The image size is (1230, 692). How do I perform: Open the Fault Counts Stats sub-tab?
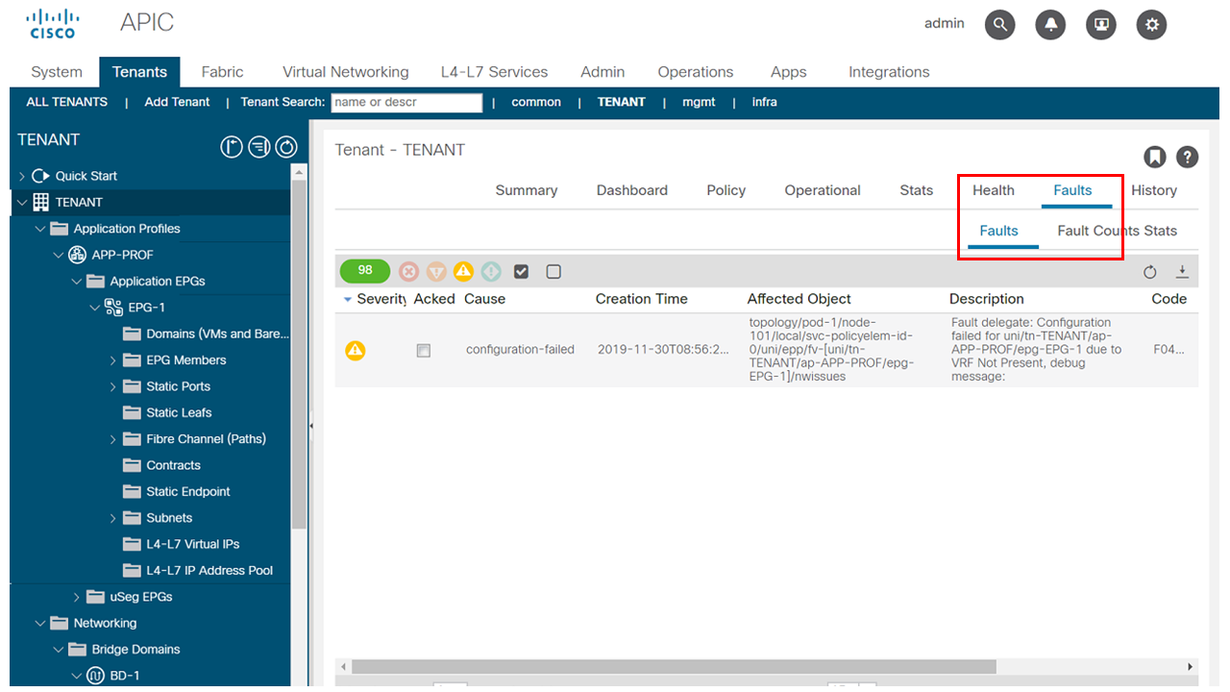coord(1118,231)
